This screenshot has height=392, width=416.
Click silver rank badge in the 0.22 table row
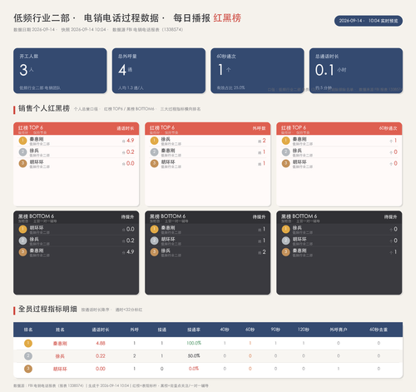28,356
